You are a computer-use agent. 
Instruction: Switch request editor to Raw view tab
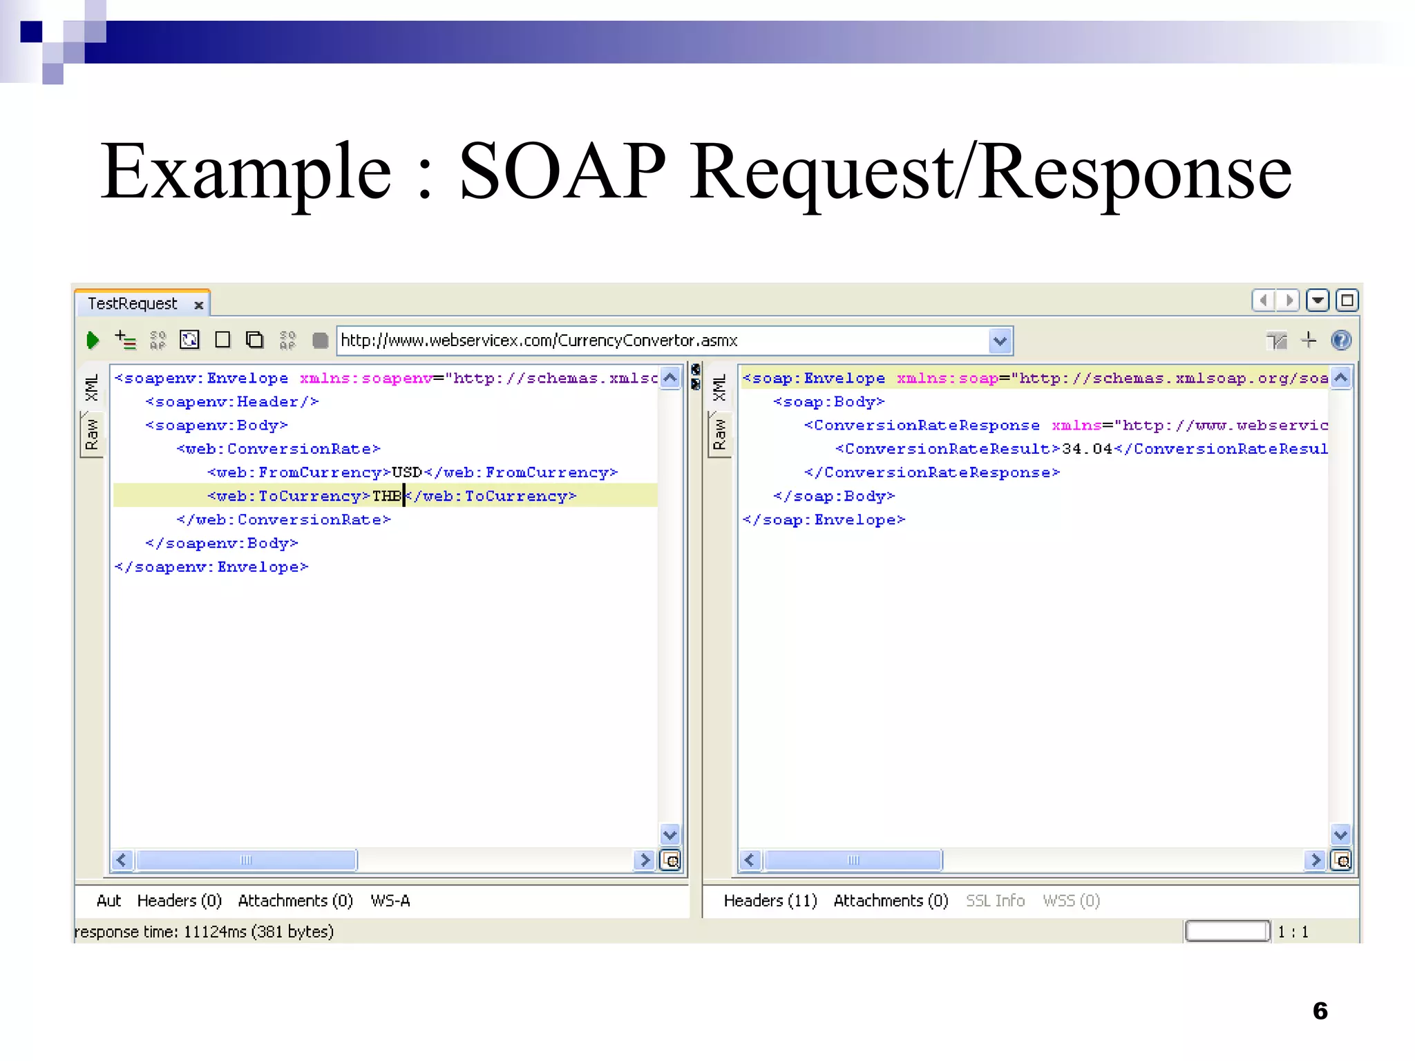[91, 434]
